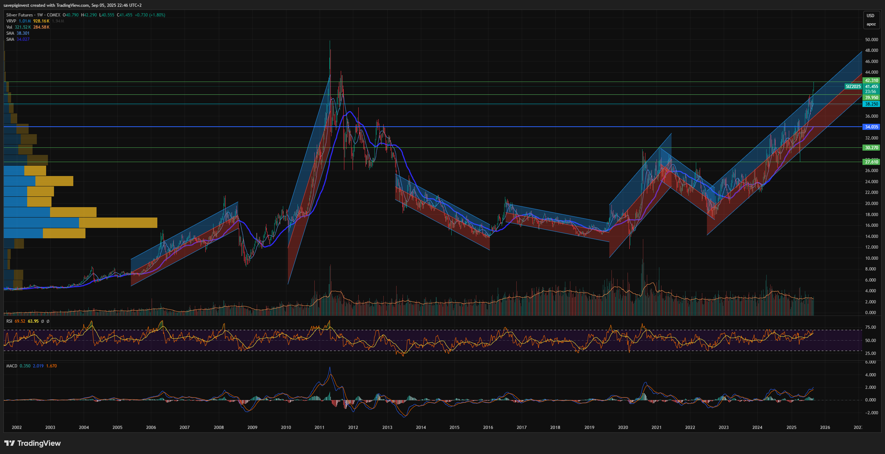This screenshot has width=885, height=454.
Task: Click the longest yellow volume profile bar
Action: (118, 223)
